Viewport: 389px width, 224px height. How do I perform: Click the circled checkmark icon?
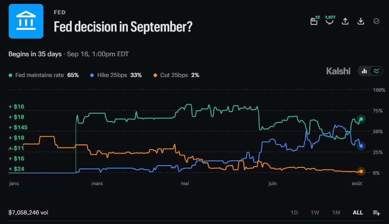[376, 21]
